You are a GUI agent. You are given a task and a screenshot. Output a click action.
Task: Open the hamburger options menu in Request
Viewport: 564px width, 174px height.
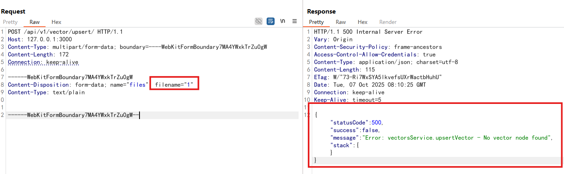click(x=295, y=21)
